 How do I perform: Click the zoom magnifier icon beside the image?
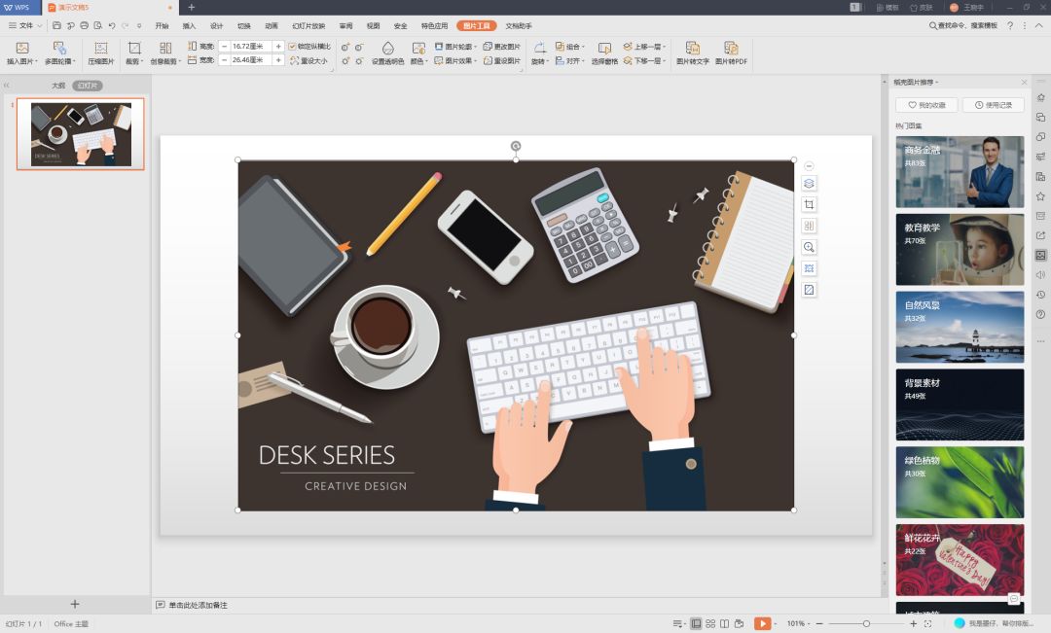tap(809, 247)
